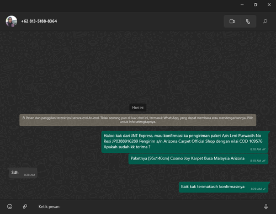Click the 8:18 AM message timestamp

pyautogui.click(x=256, y=149)
